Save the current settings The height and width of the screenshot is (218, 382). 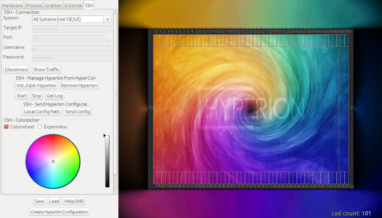39,201
